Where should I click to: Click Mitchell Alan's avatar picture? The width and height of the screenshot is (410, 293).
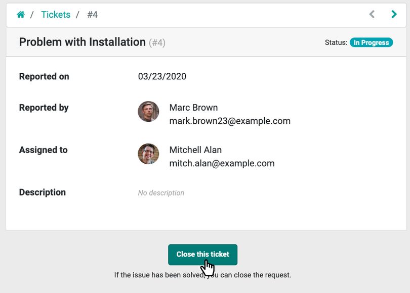pos(148,154)
